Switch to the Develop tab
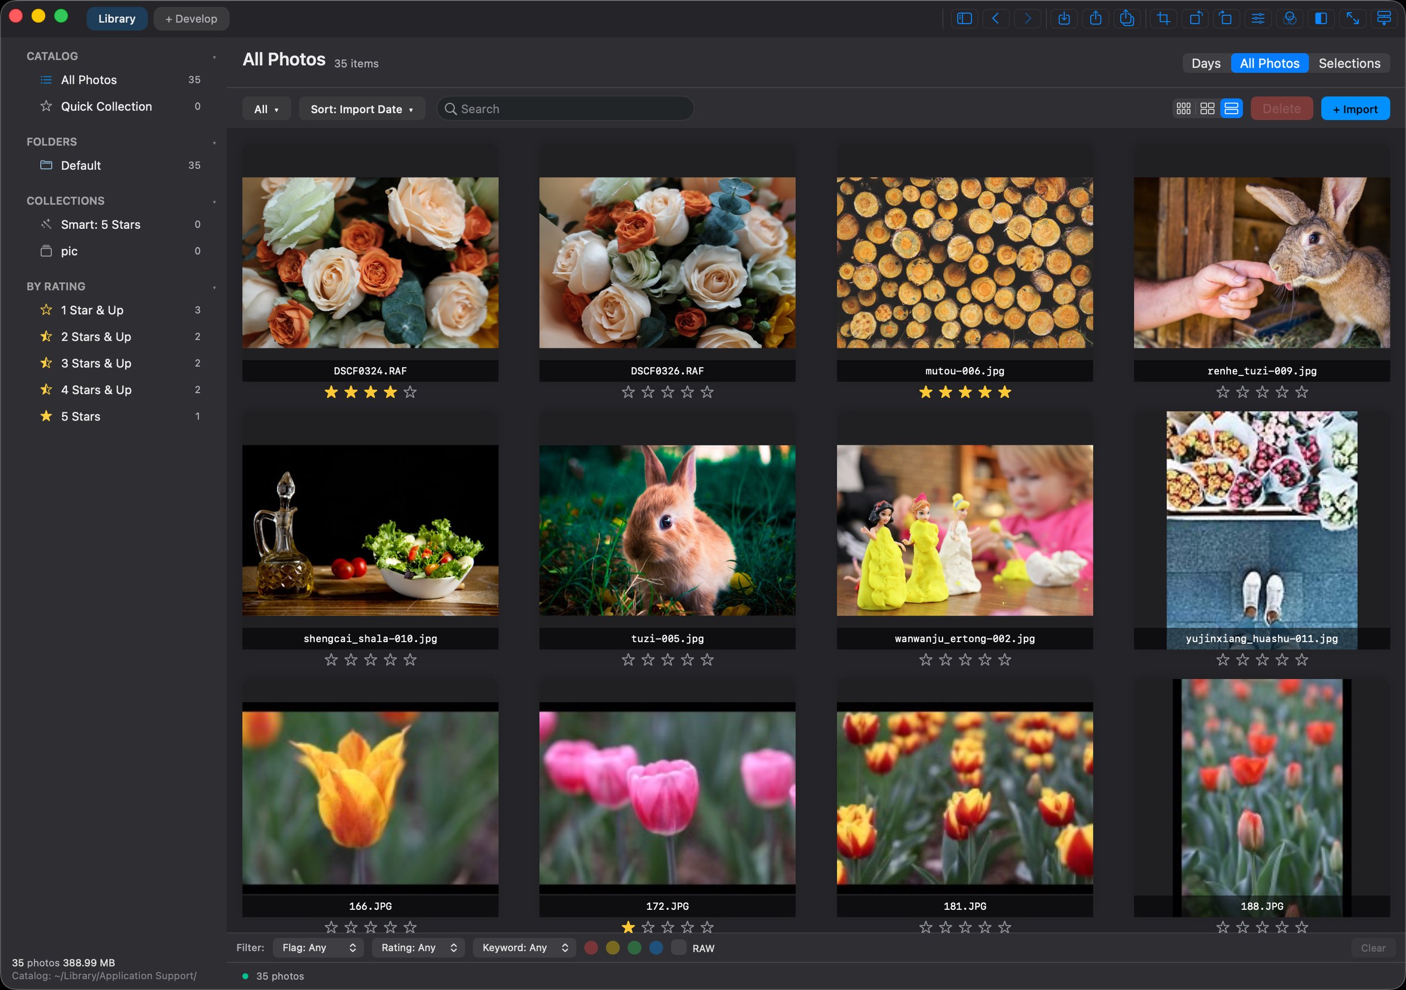Screen dimensions: 1406x990 (x=191, y=18)
